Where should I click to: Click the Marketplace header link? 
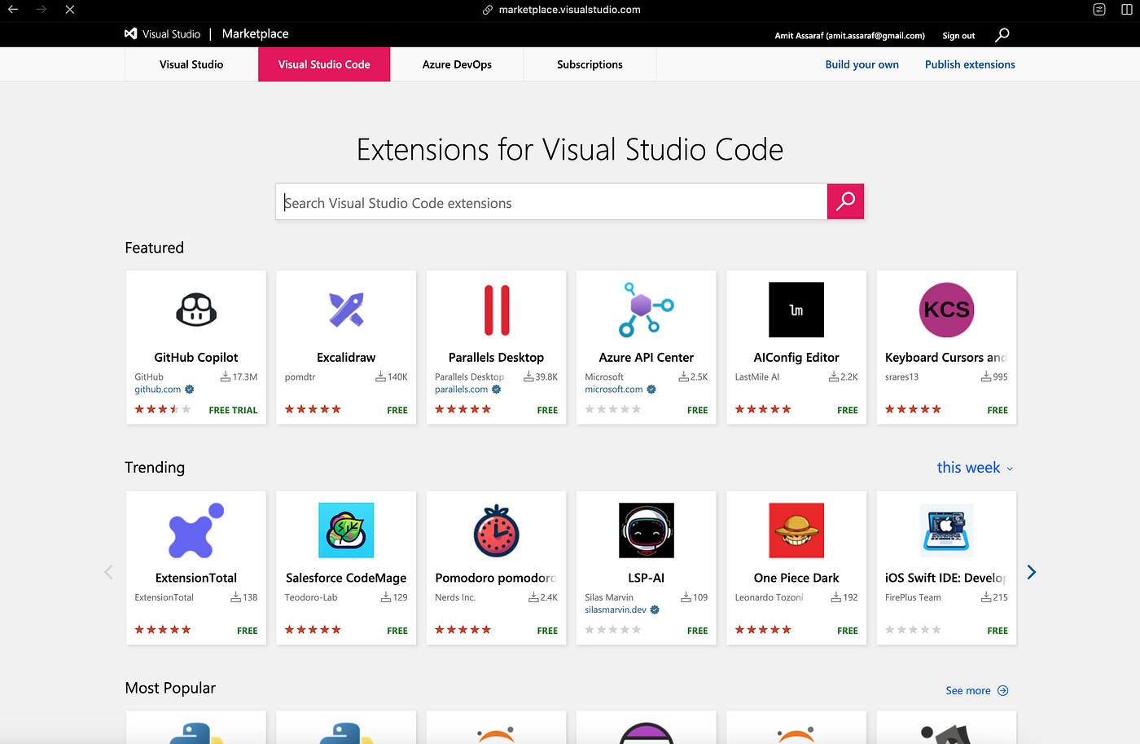point(255,33)
